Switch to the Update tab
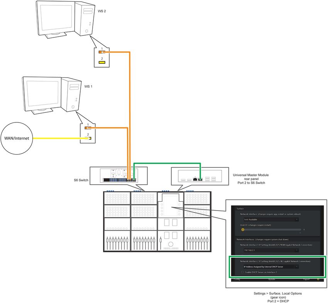 (272, 280)
